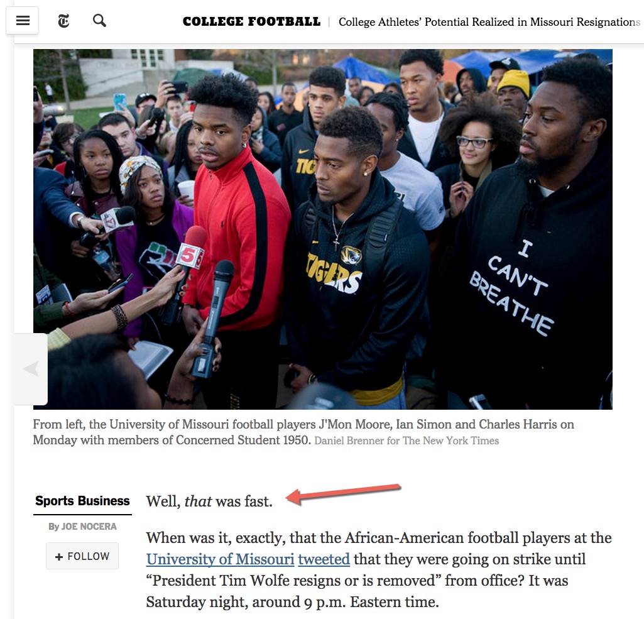Click the Daniel Brenner photo credit
The height and width of the screenshot is (619, 644).
pyautogui.click(x=407, y=441)
